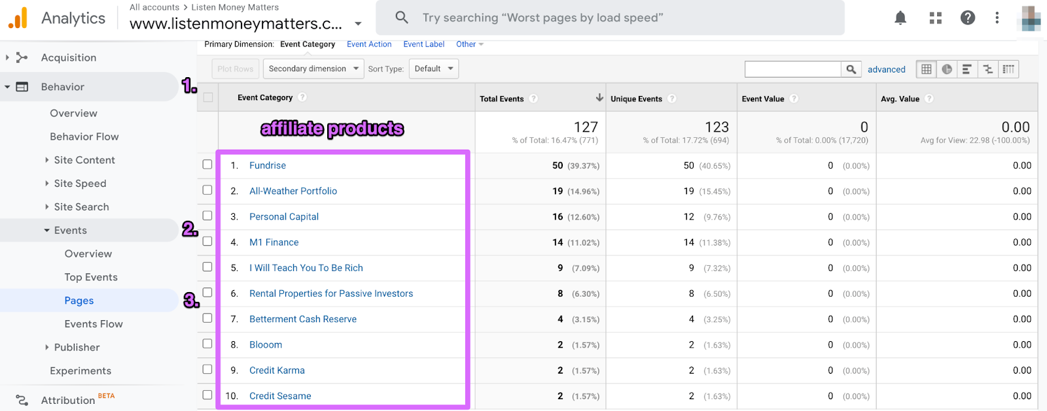The height and width of the screenshot is (411, 1047).
Task: Show help for the Unique Events column
Action: click(x=672, y=99)
